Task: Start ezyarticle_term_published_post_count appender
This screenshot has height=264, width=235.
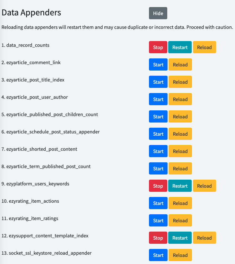Action: click(158, 168)
